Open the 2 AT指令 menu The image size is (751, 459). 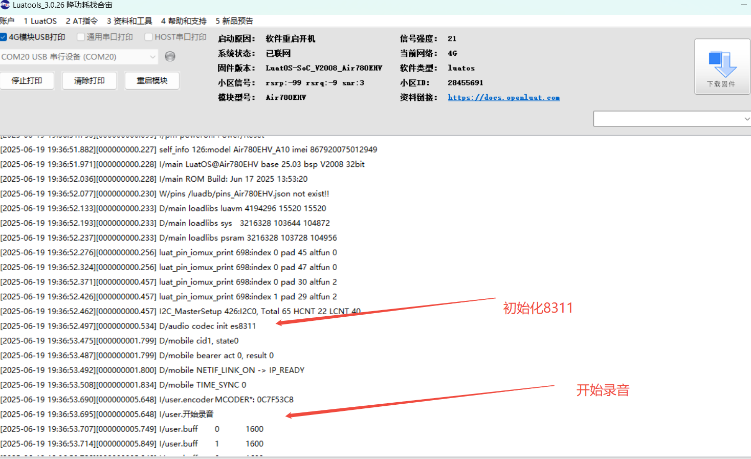pos(82,21)
